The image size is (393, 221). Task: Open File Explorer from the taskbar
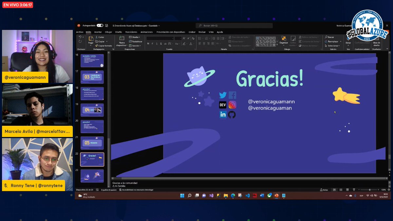(226, 195)
